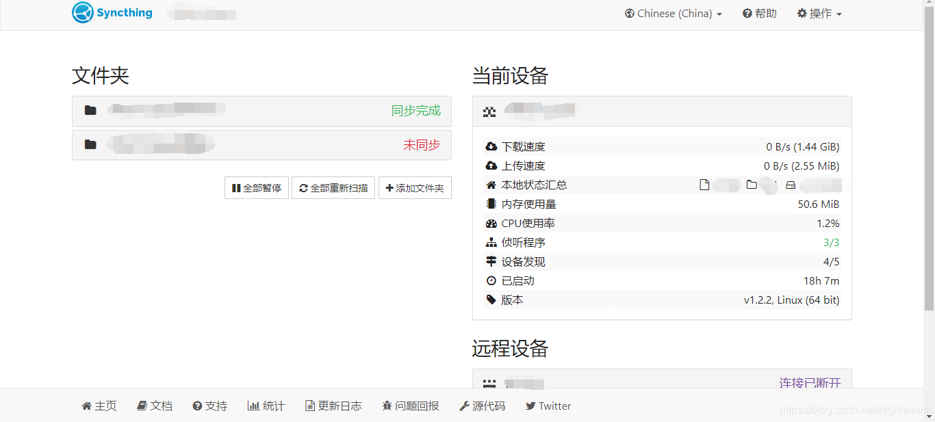Click the 0 B/s (1.44 GiB) download speed value
This screenshot has width=935, height=422.
pyautogui.click(x=803, y=147)
